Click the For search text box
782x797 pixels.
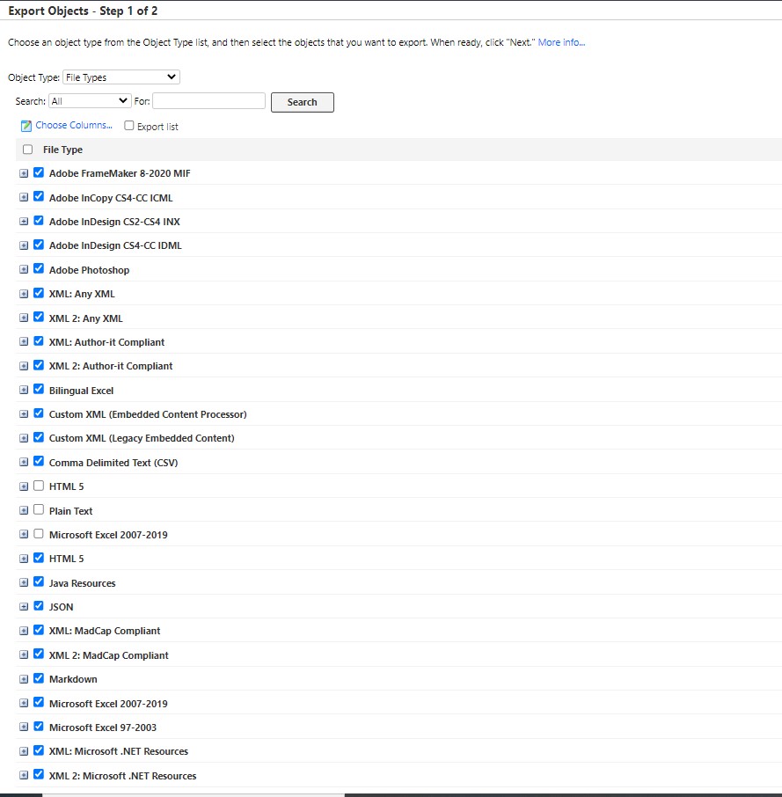pyautogui.click(x=208, y=101)
